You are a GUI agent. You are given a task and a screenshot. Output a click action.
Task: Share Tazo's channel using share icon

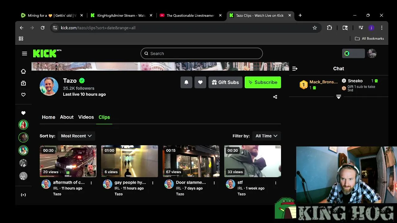pos(275,97)
